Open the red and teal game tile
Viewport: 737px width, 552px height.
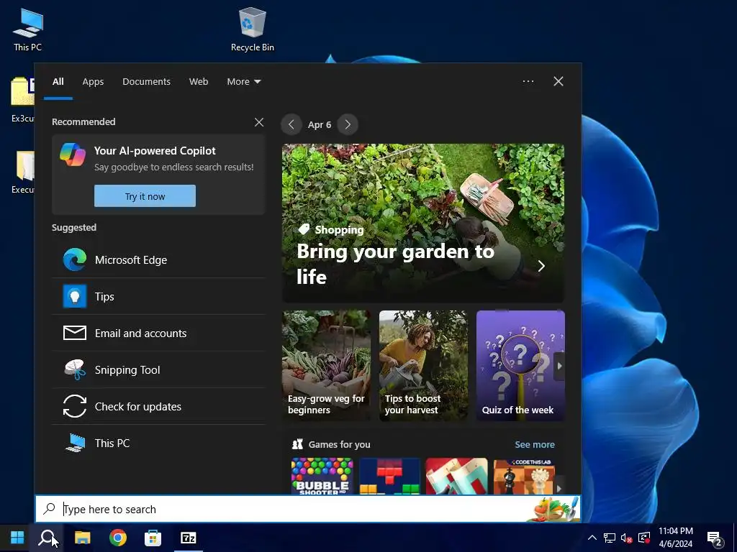pos(456,477)
